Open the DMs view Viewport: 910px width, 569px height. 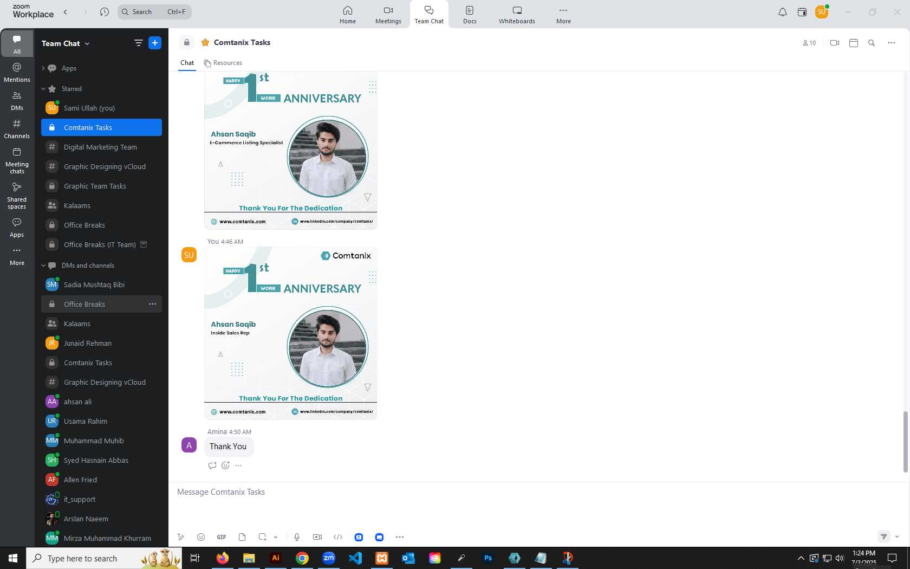tap(17, 100)
